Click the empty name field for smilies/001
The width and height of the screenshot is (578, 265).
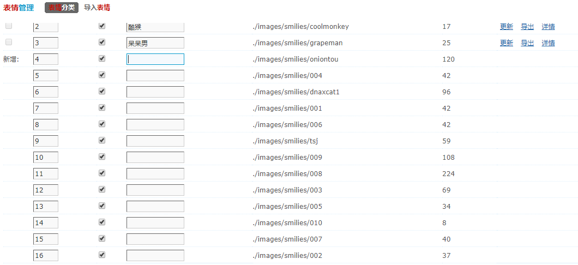155,108
